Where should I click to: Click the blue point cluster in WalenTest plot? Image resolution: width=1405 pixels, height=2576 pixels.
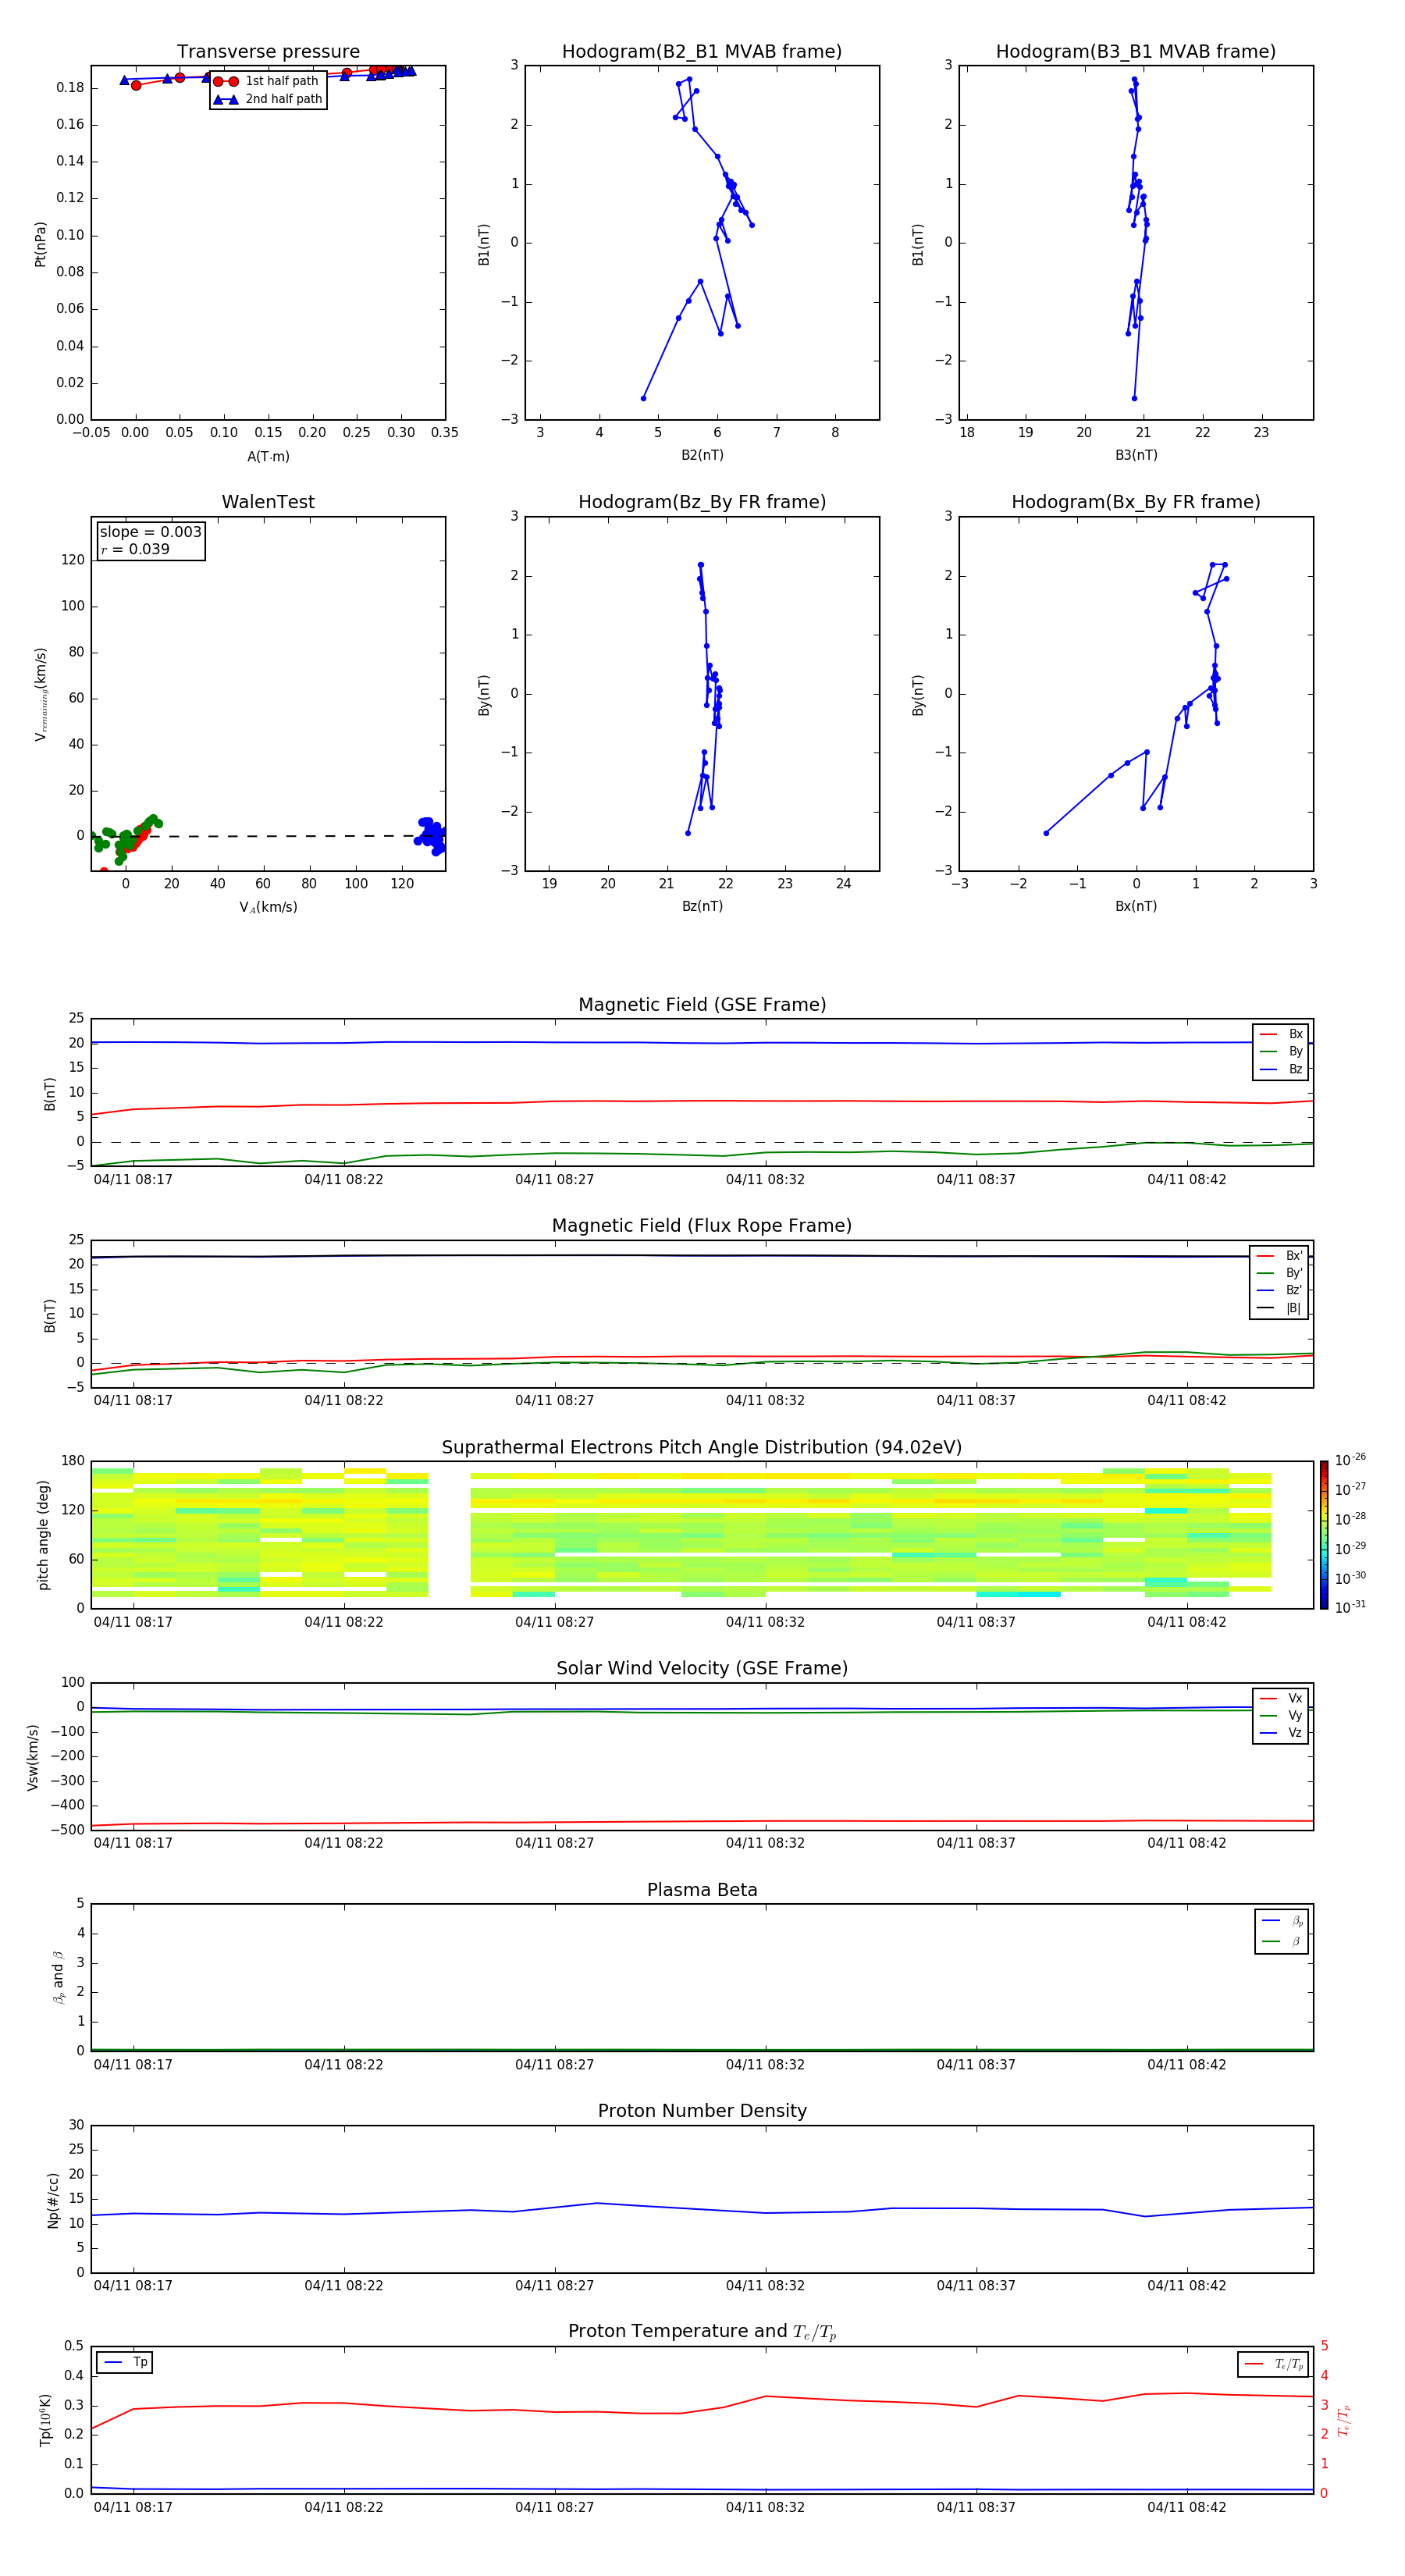click(x=431, y=835)
